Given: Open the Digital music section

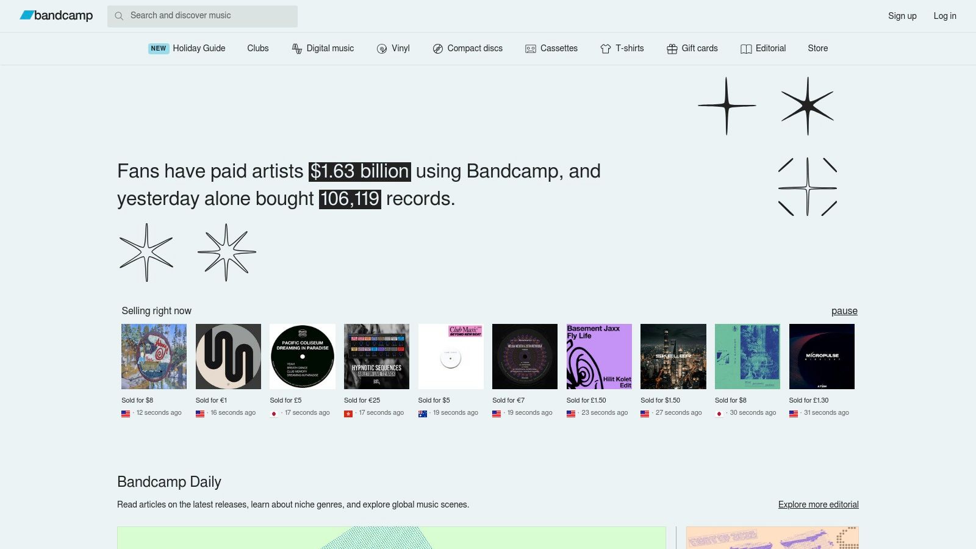Looking at the screenshot, I should click(x=330, y=48).
